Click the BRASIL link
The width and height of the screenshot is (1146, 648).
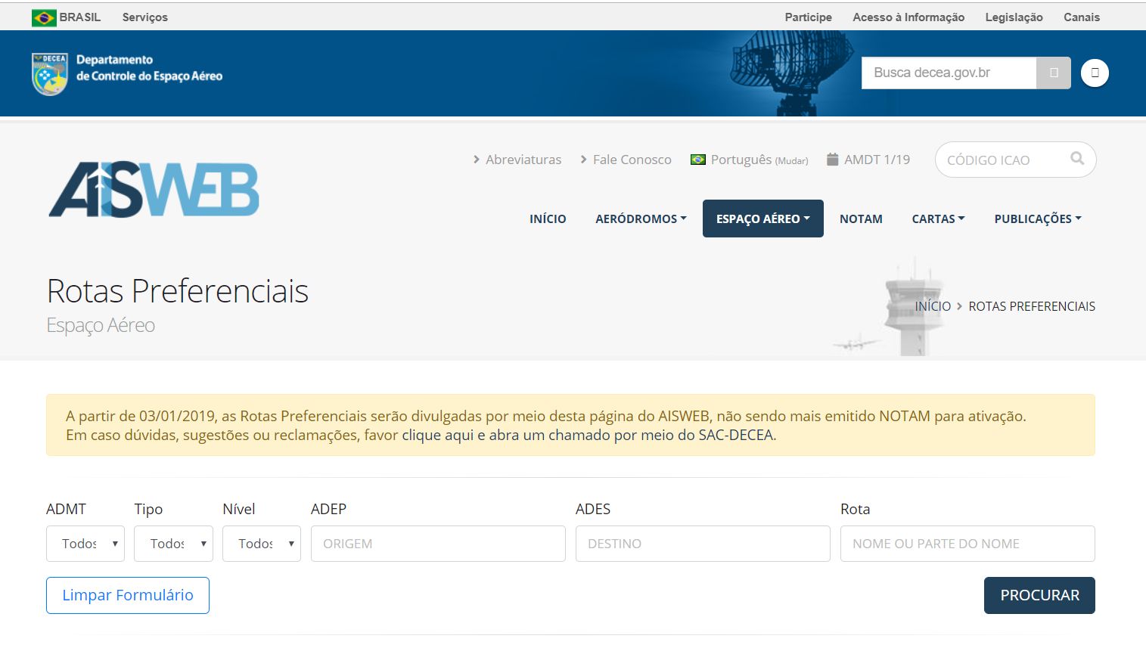tap(79, 17)
